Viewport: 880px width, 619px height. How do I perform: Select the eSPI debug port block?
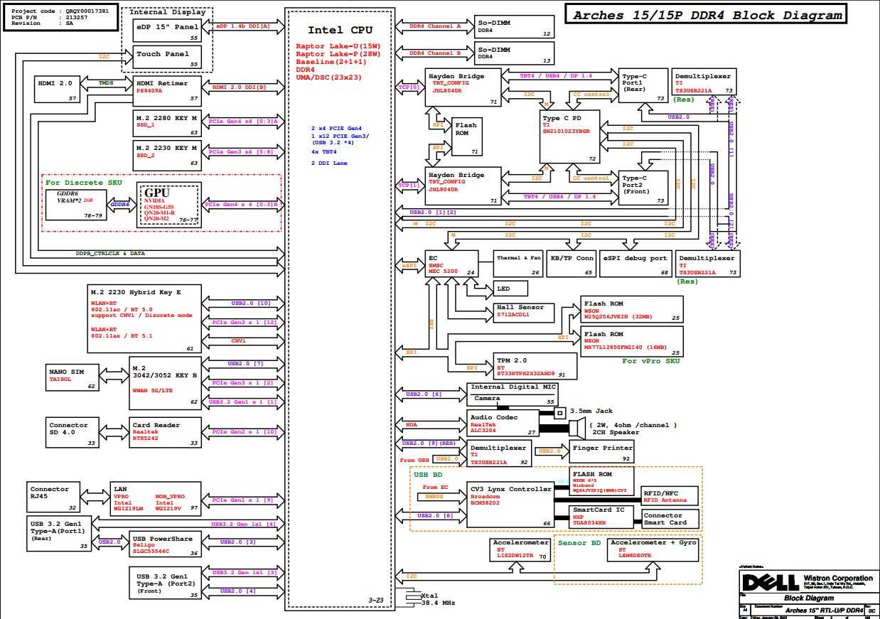[x=635, y=264]
